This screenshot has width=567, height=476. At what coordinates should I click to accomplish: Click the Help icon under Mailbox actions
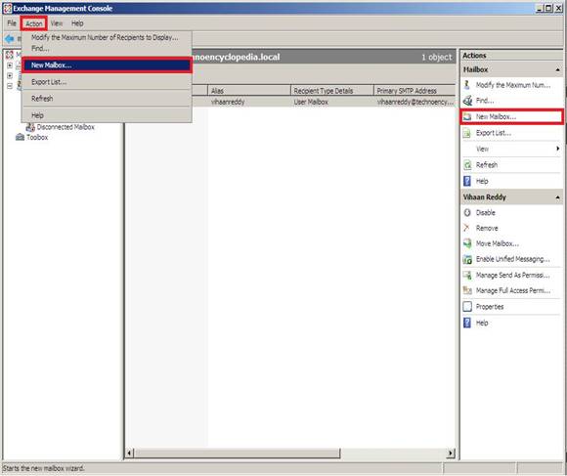point(467,181)
